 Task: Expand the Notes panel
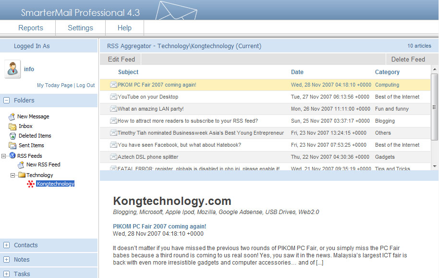tap(7, 260)
